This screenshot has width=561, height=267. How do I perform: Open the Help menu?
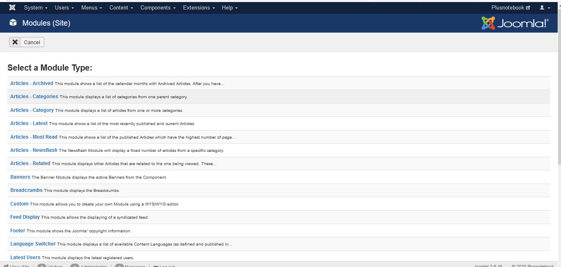[x=229, y=7]
